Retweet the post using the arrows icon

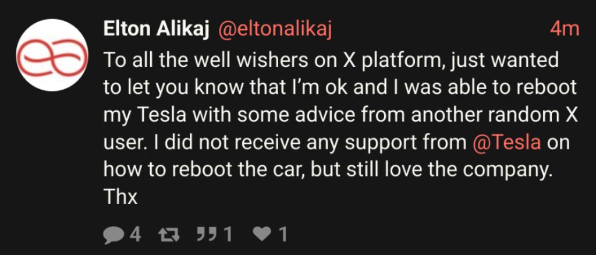click(168, 234)
